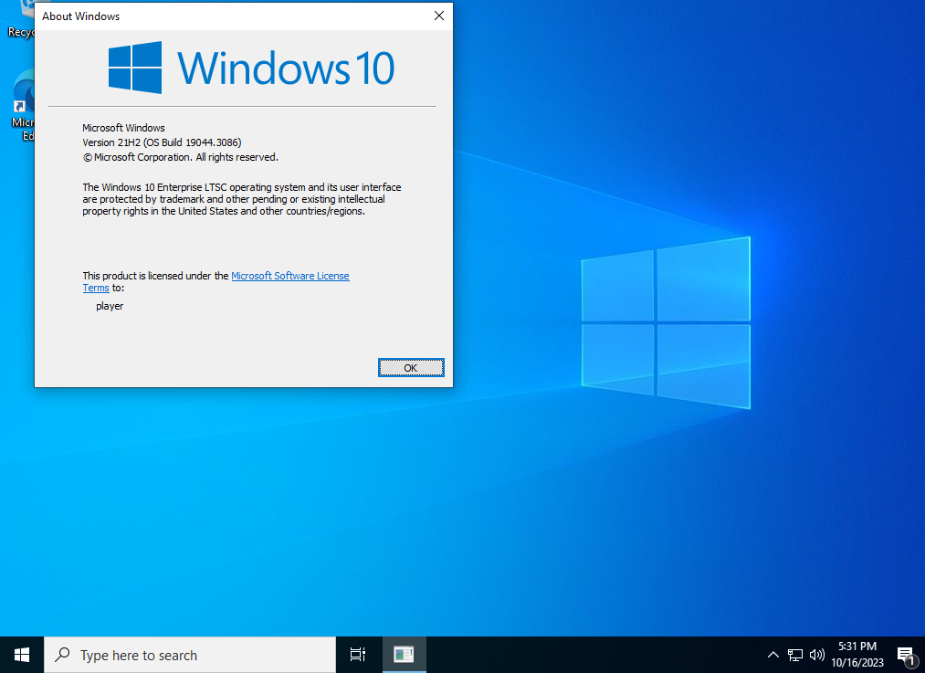Click OK in the About Windows dialog
The height and width of the screenshot is (673, 925).
point(411,367)
